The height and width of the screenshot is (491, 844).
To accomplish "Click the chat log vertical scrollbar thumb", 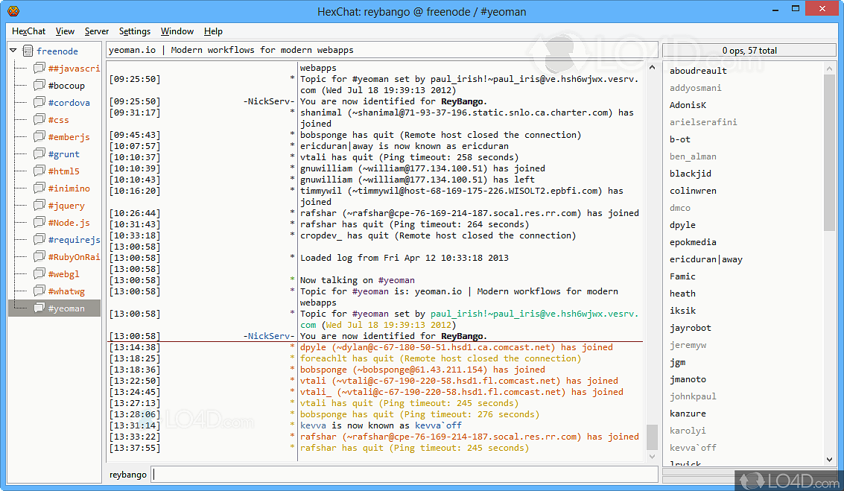I will point(652,437).
